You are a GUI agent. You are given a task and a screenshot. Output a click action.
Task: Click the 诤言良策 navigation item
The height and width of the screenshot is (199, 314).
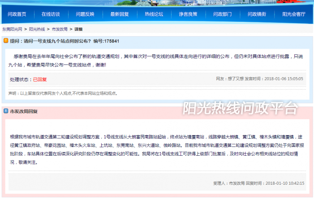tap(188, 14)
